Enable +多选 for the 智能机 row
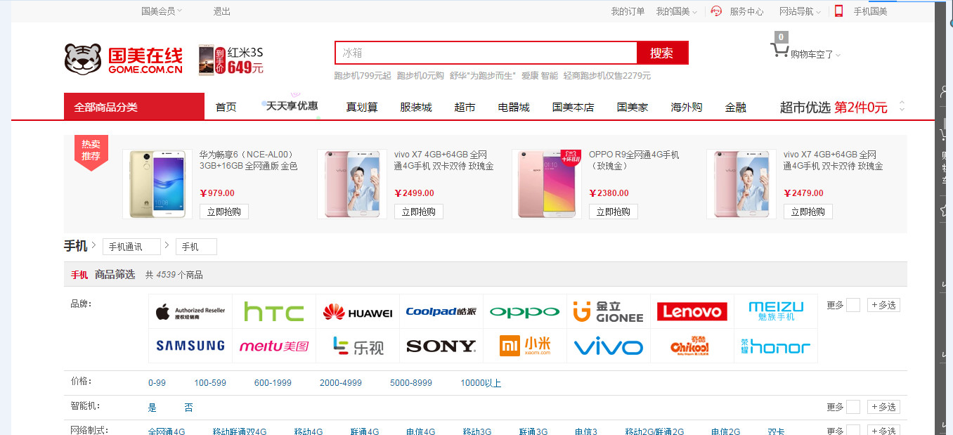953x435 pixels. [x=883, y=407]
